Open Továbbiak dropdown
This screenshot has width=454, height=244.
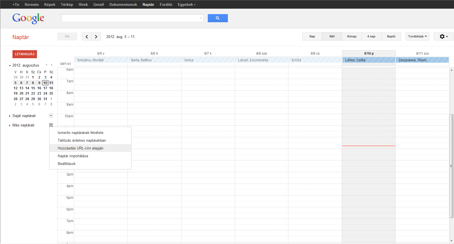[417, 36]
